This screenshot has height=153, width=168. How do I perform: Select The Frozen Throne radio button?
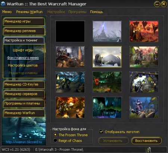coord(55,135)
